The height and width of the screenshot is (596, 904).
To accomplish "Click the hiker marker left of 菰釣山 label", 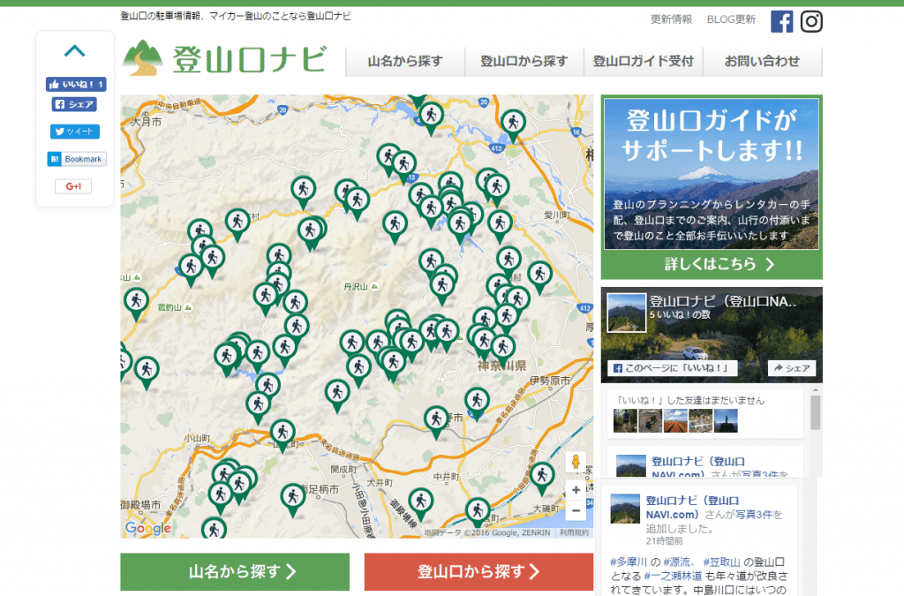I will [x=137, y=303].
